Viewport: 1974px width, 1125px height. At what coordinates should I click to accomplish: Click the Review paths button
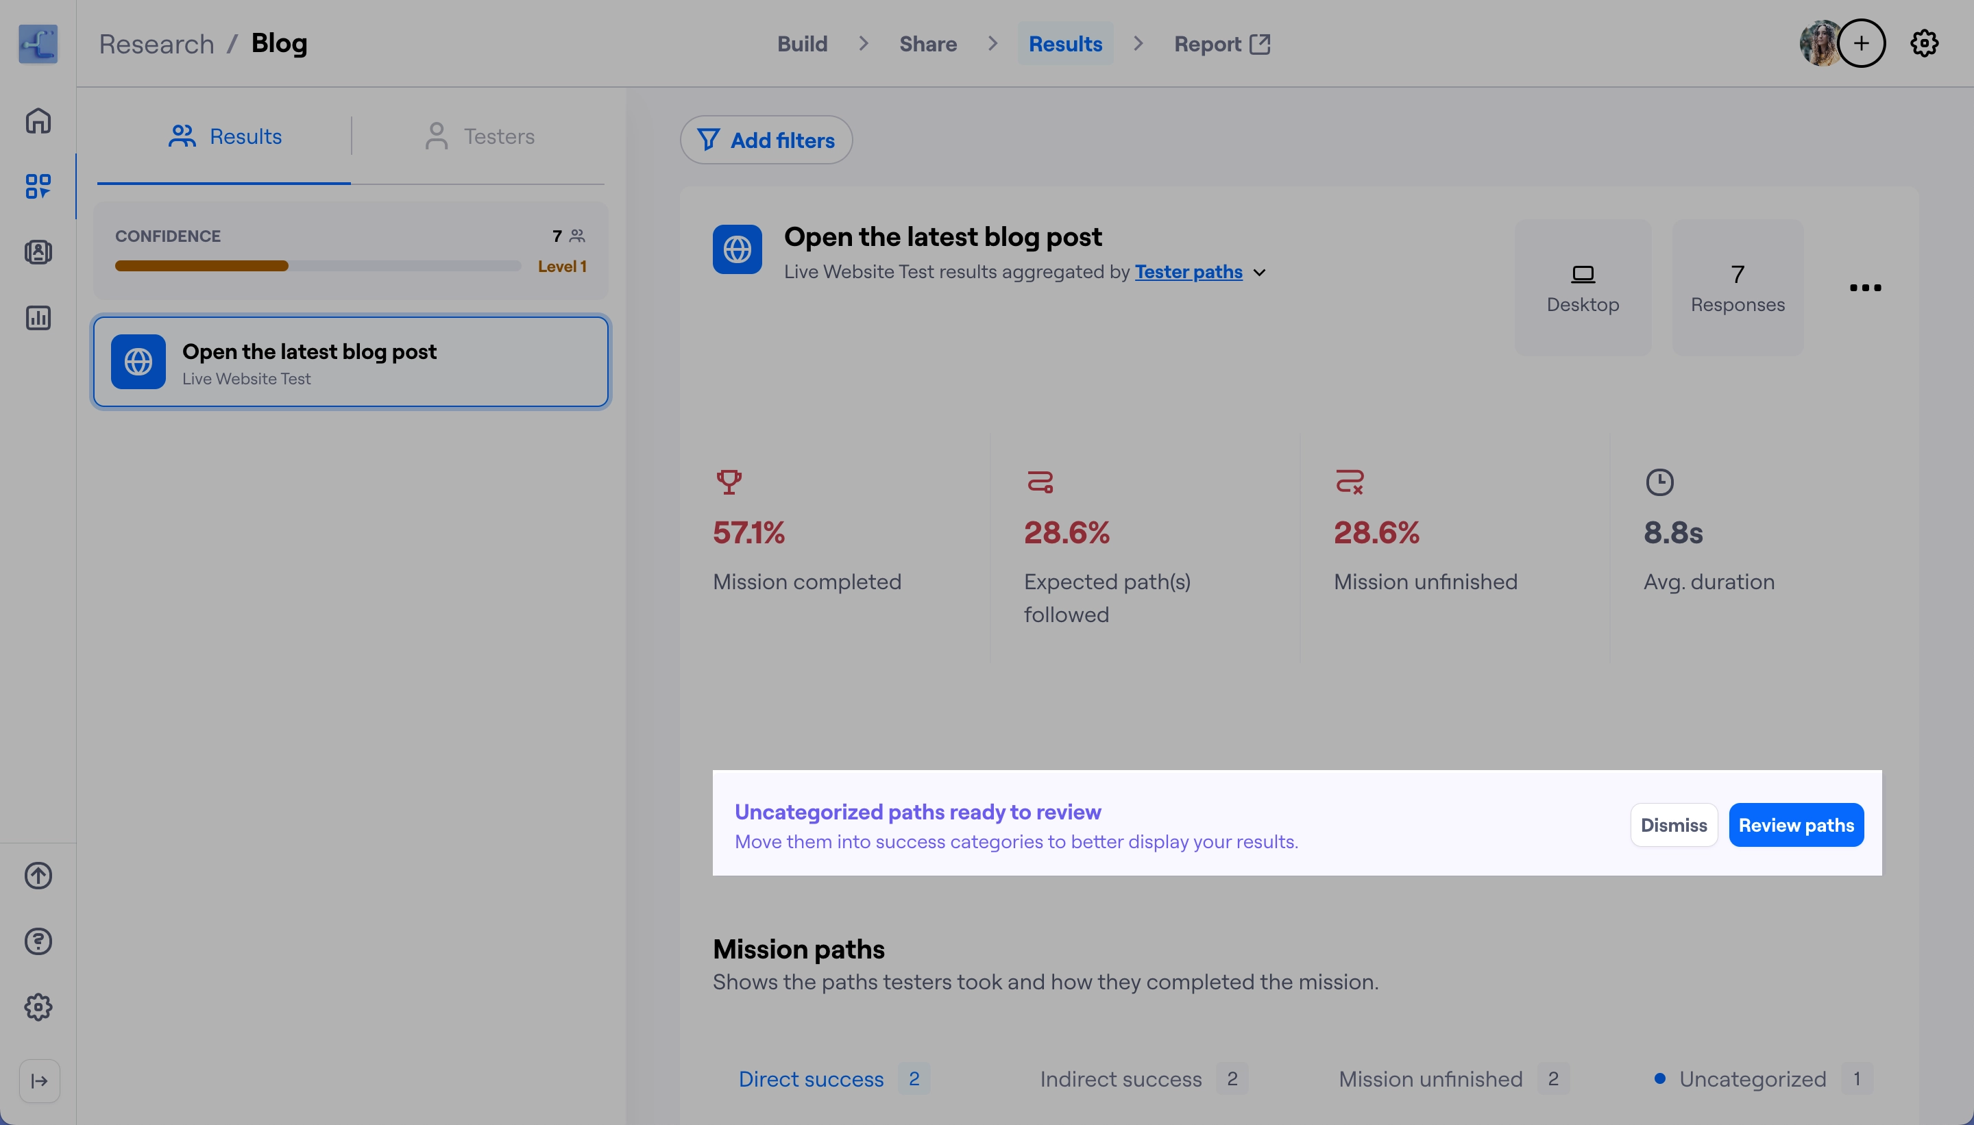tap(1796, 824)
